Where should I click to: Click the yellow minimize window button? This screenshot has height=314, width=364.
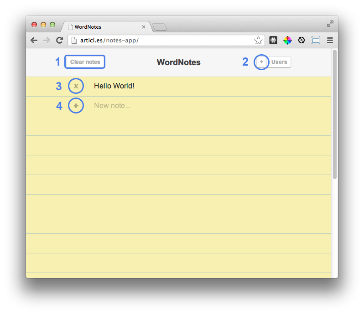pyautogui.click(x=43, y=25)
